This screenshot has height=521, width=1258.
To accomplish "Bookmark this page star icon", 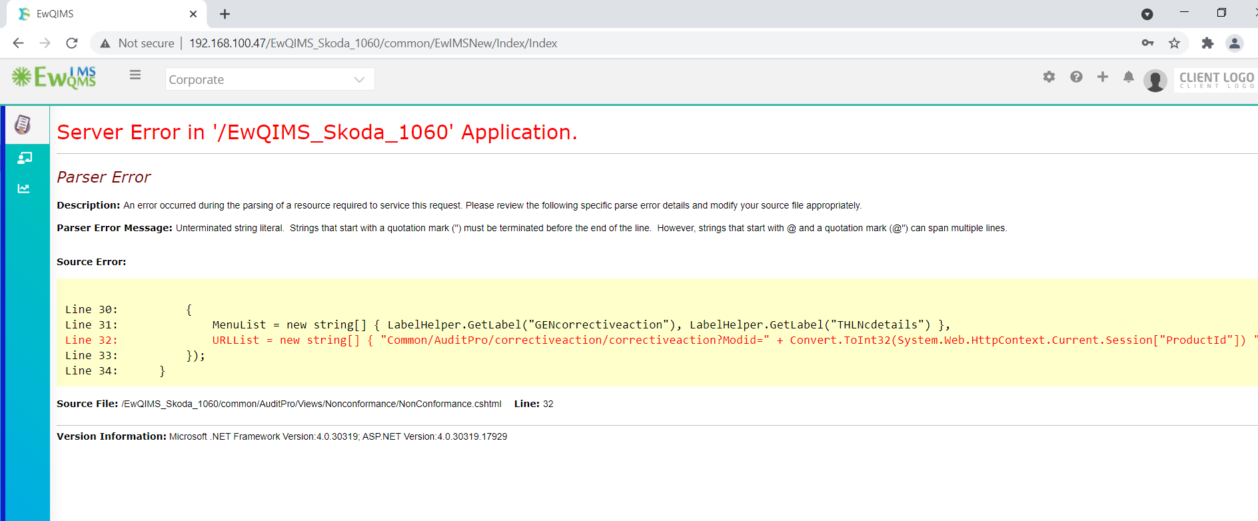I will pyautogui.click(x=1174, y=43).
